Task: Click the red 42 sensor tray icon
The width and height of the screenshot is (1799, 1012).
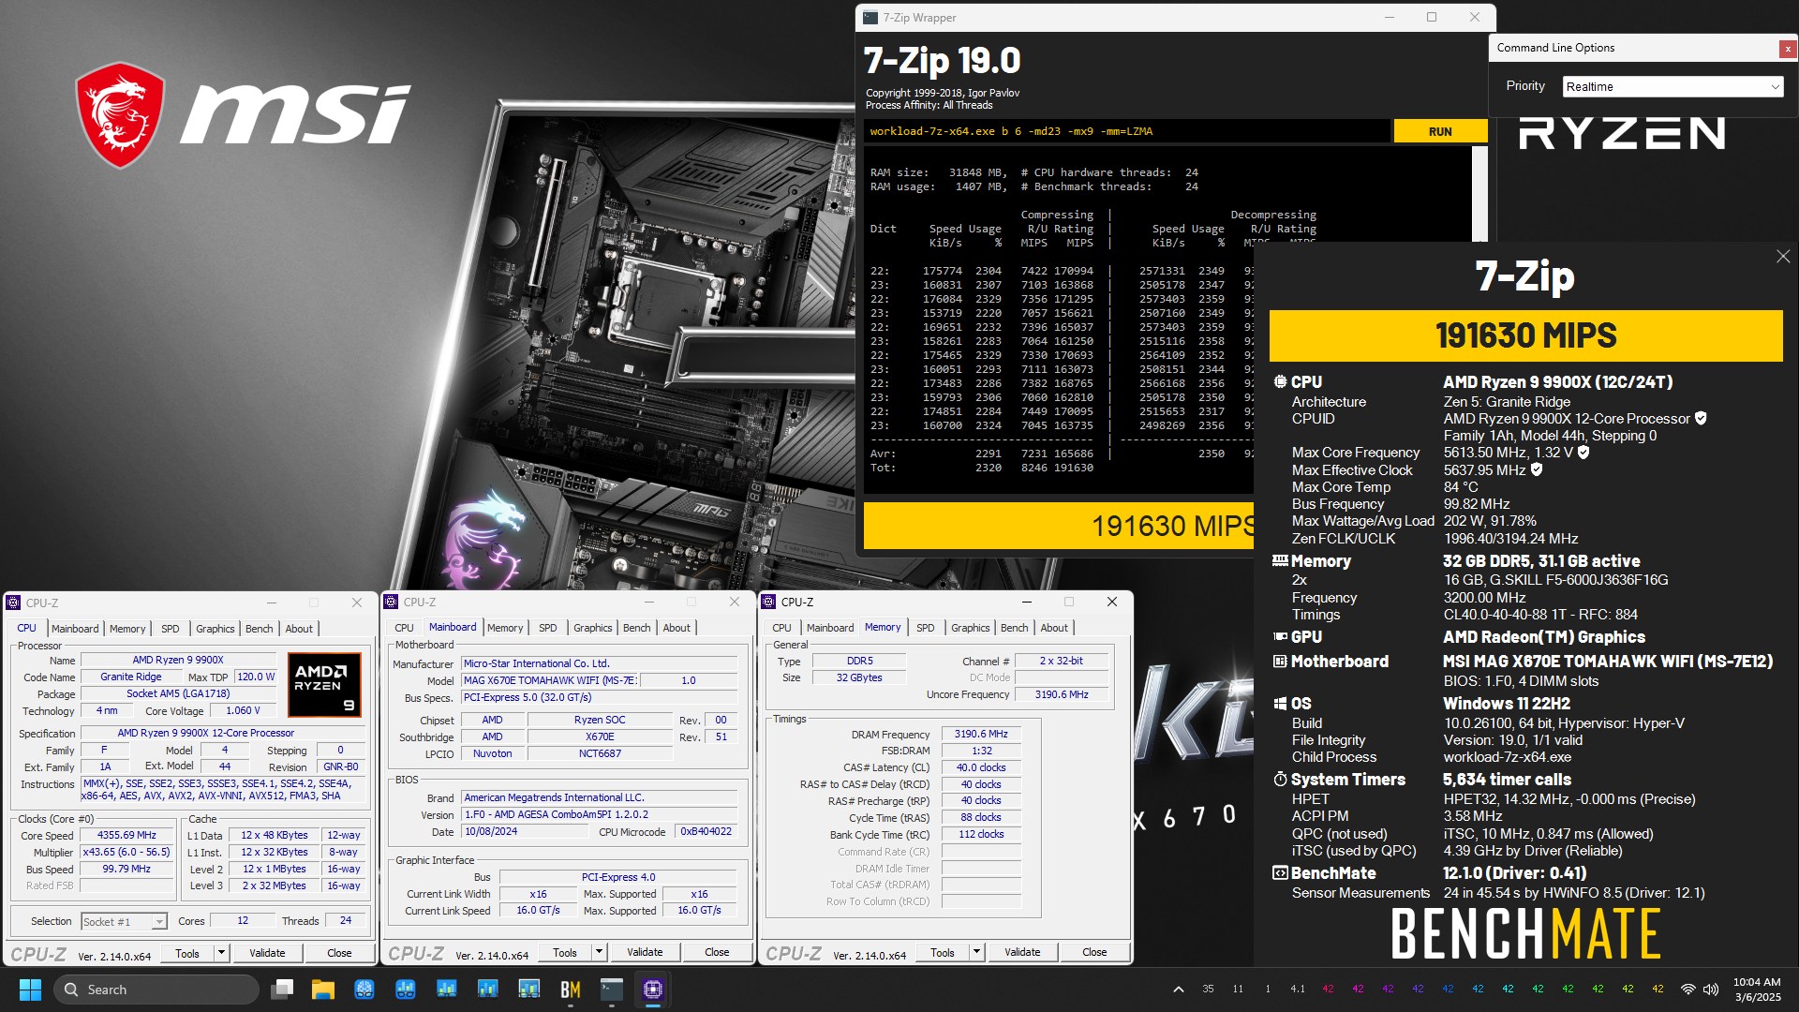Action: tap(1328, 990)
